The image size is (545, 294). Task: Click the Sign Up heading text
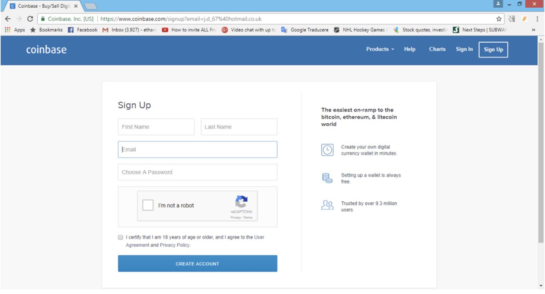click(135, 105)
